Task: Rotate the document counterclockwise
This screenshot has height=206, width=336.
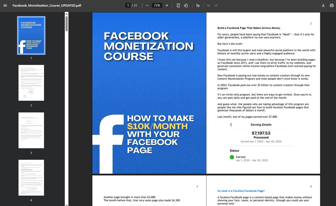Action: (186, 5)
